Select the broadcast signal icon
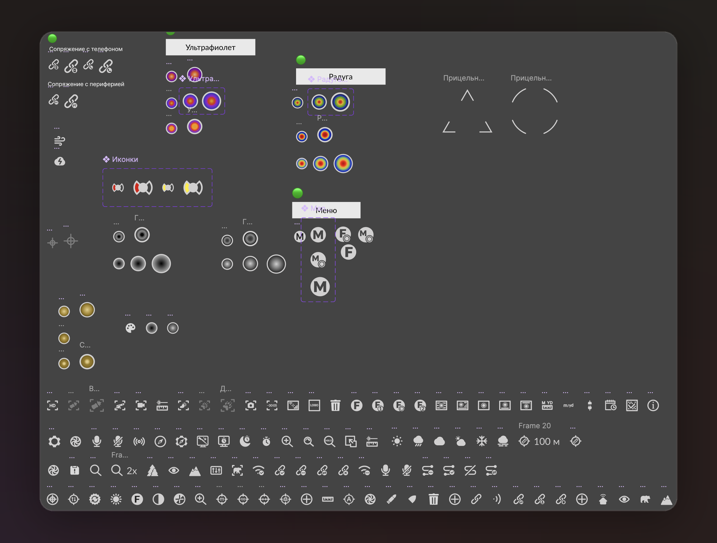This screenshot has height=543, width=717. pyautogui.click(x=139, y=441)
